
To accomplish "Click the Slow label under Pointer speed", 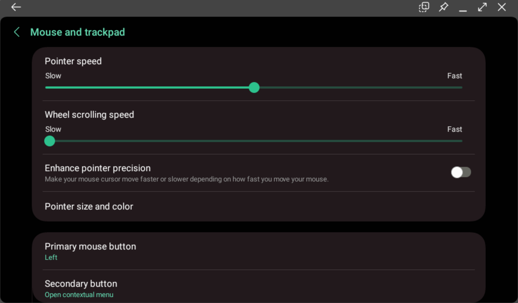I will (53, 76).
